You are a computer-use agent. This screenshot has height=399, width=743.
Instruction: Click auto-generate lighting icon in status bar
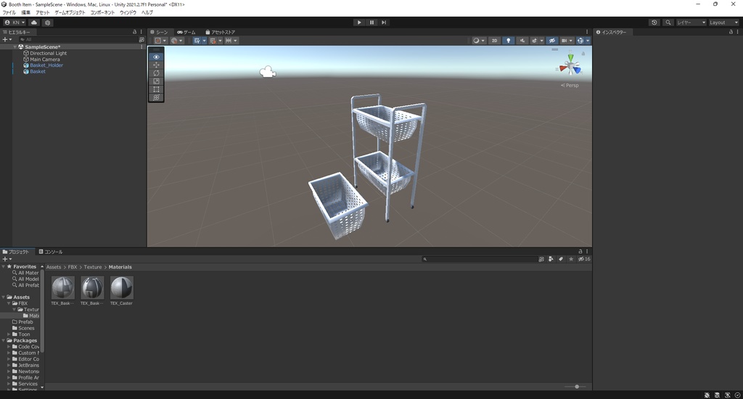[727, 395]
